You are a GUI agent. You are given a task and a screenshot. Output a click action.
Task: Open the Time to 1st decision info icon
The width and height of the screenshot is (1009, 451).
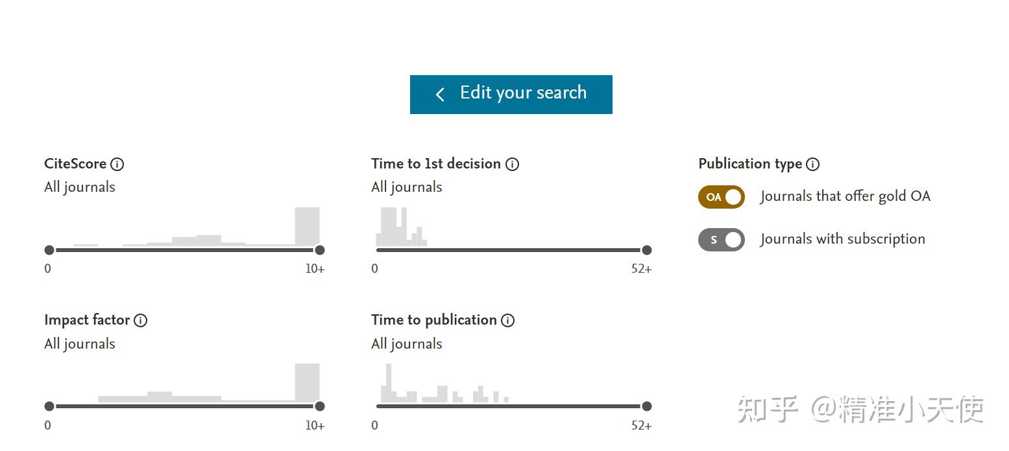coord(512,164)
